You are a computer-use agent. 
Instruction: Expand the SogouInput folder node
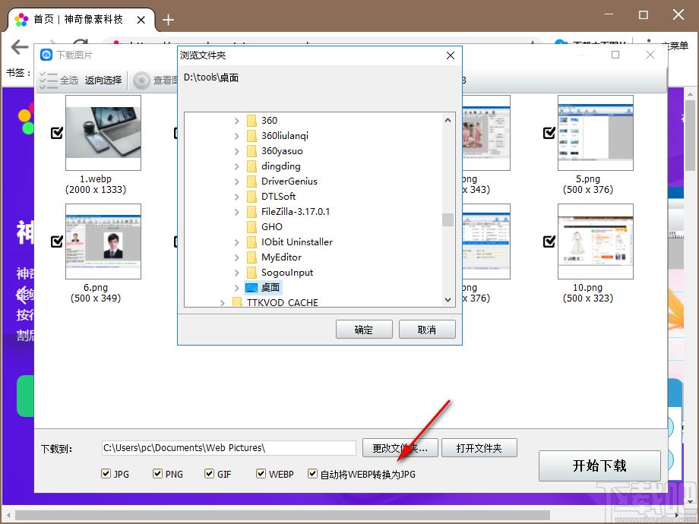click(237, 272)
